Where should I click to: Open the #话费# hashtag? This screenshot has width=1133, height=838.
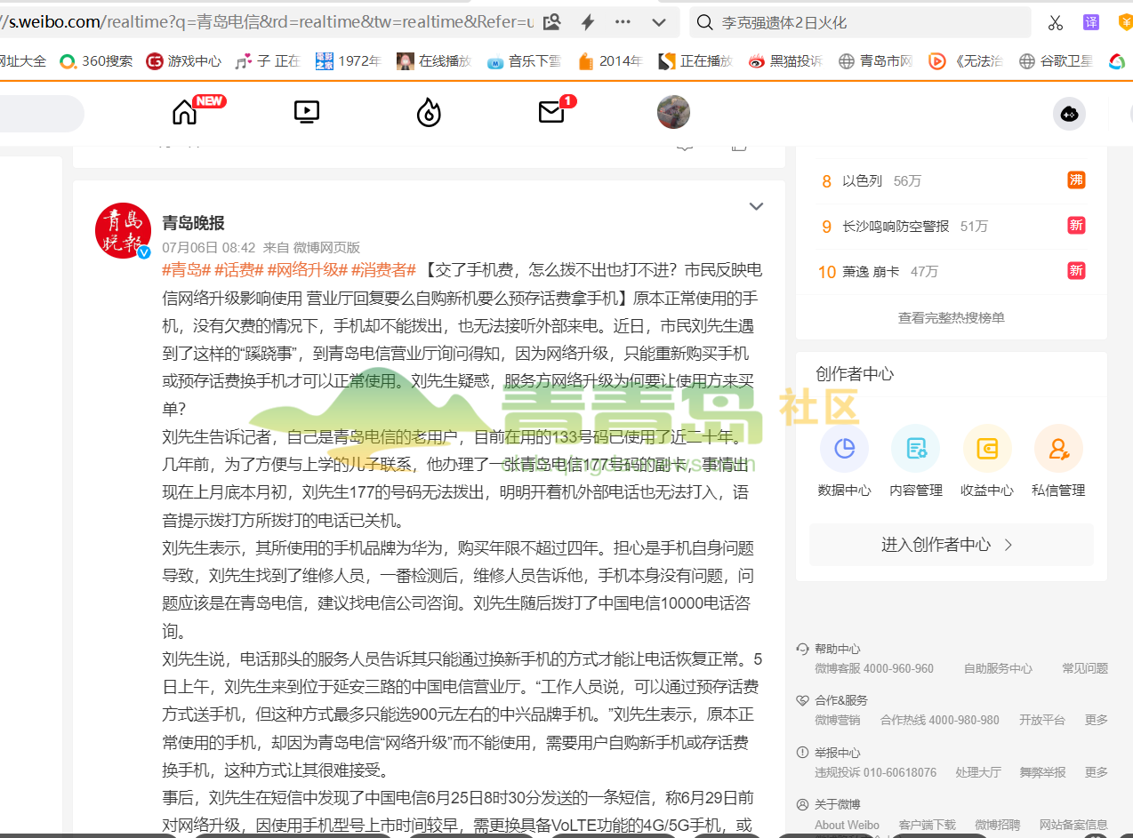click(238, 270)
